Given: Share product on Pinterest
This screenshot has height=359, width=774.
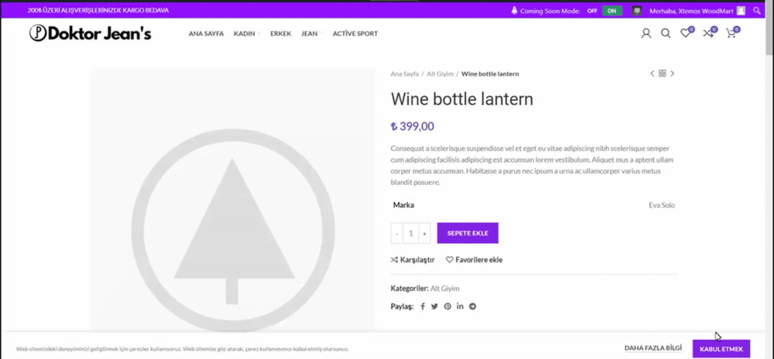Looking at the screenshot, I should point(447,306).
